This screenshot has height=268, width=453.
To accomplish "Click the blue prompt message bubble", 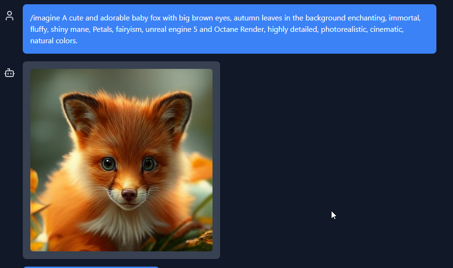I will pyautogui.click(x=230, y=29).
